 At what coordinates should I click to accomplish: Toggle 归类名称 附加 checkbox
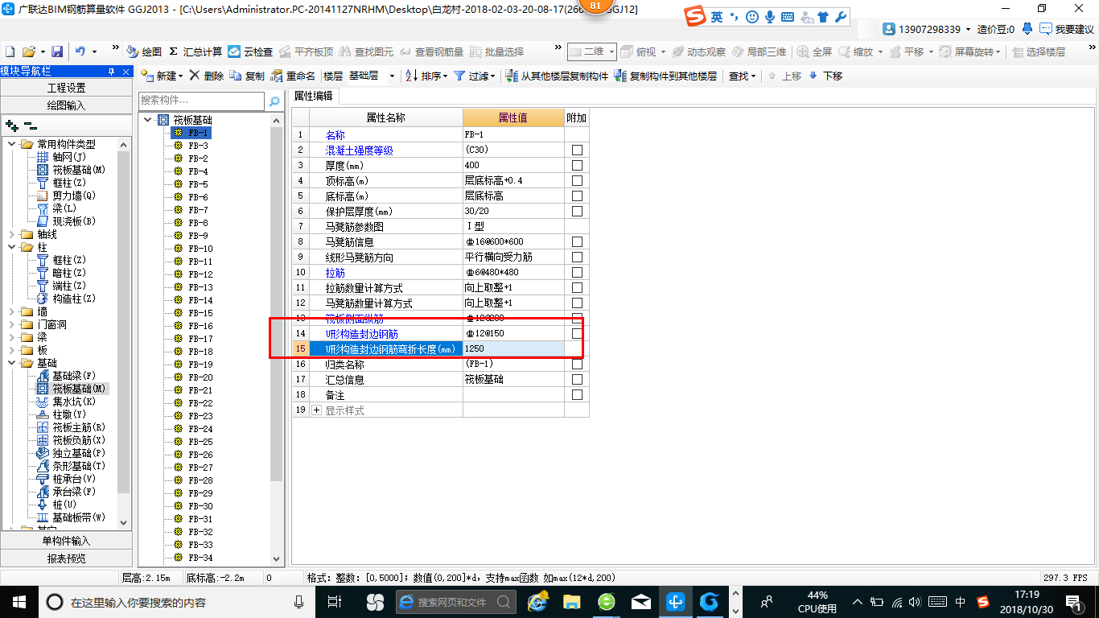(x=576, y=365)
